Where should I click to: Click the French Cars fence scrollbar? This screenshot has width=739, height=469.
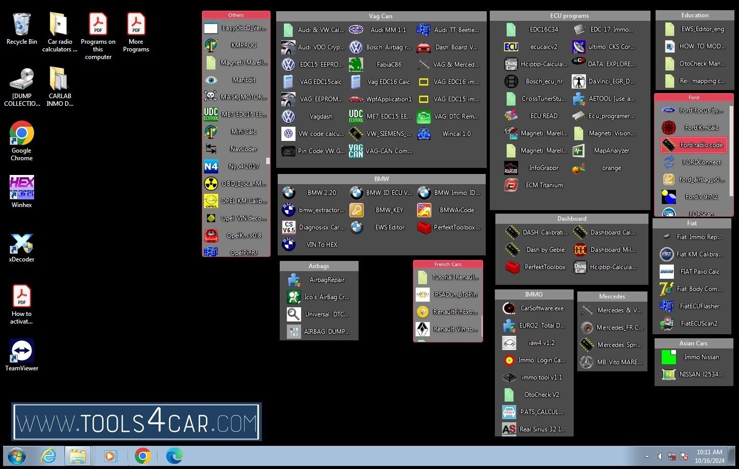[x=481, y=327]
